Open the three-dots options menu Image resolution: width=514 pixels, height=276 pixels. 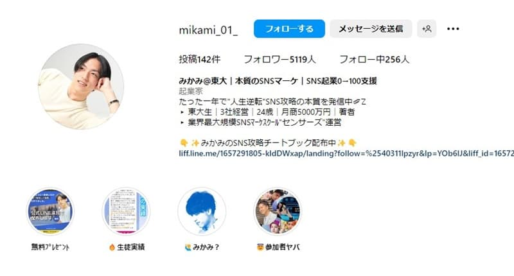pyautogui.click(x=453, y=29)
